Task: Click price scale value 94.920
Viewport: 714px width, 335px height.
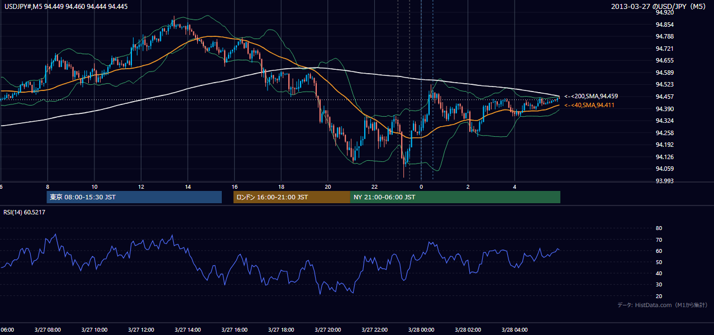Action: 664,12
